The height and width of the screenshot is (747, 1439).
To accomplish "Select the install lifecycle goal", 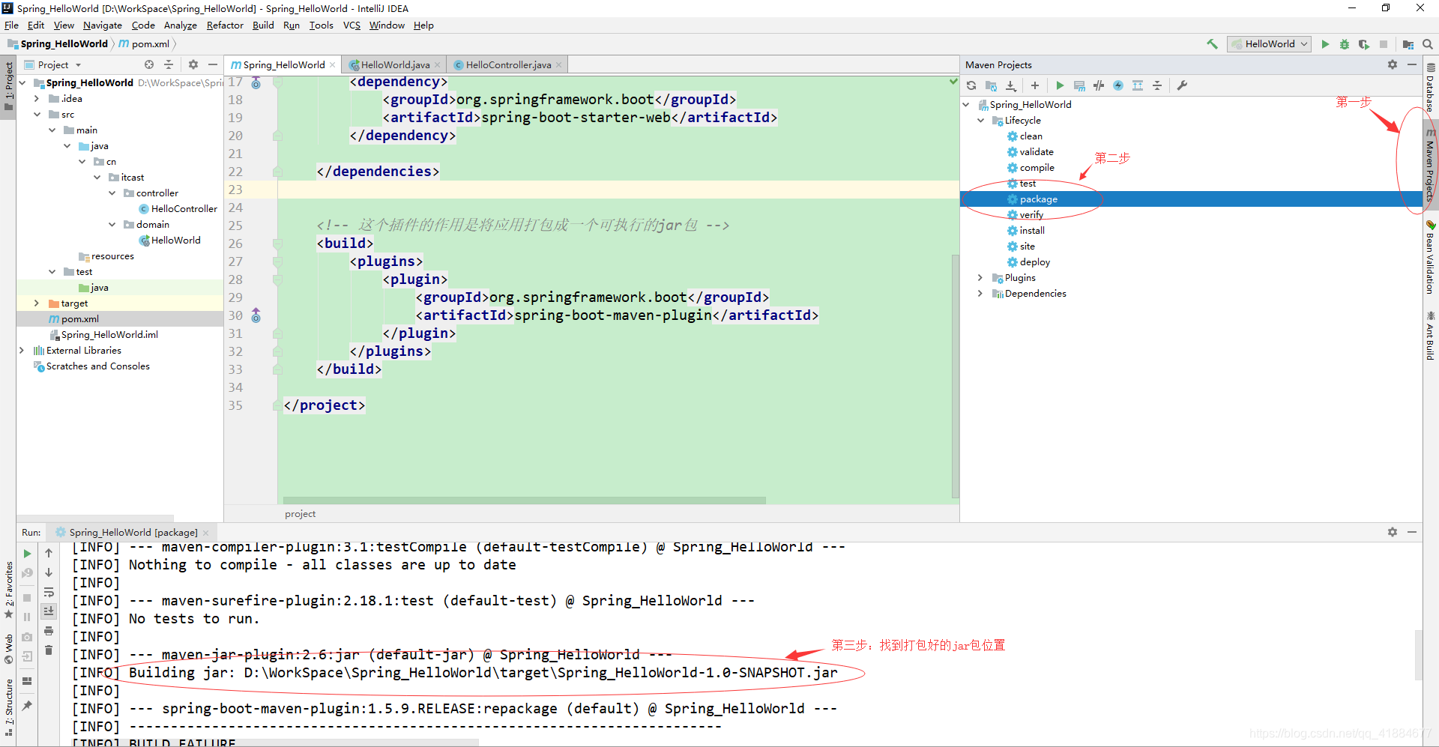I will point(1031,231).
